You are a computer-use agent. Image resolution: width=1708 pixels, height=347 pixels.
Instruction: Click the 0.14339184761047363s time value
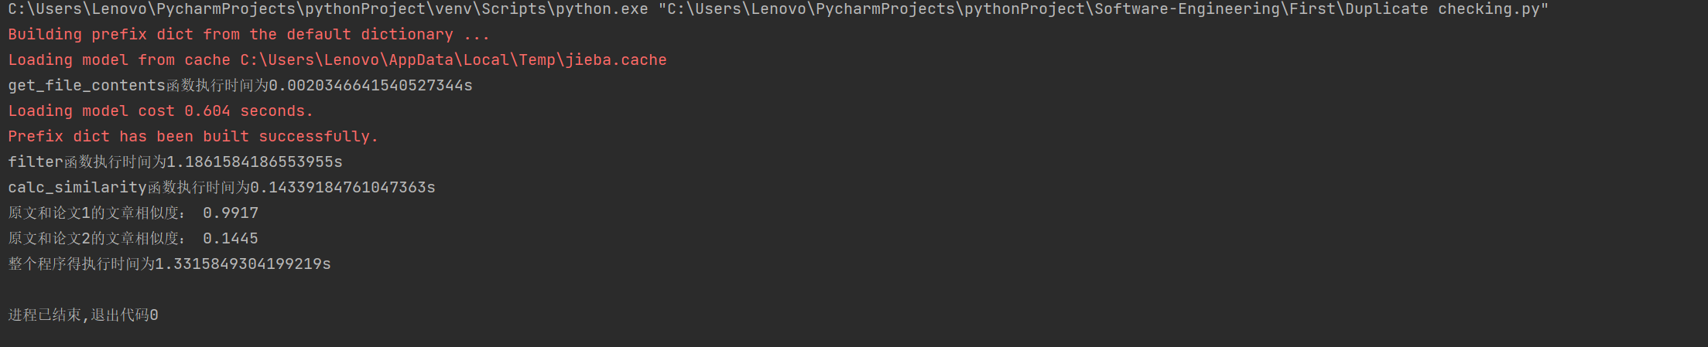[342, 188]
